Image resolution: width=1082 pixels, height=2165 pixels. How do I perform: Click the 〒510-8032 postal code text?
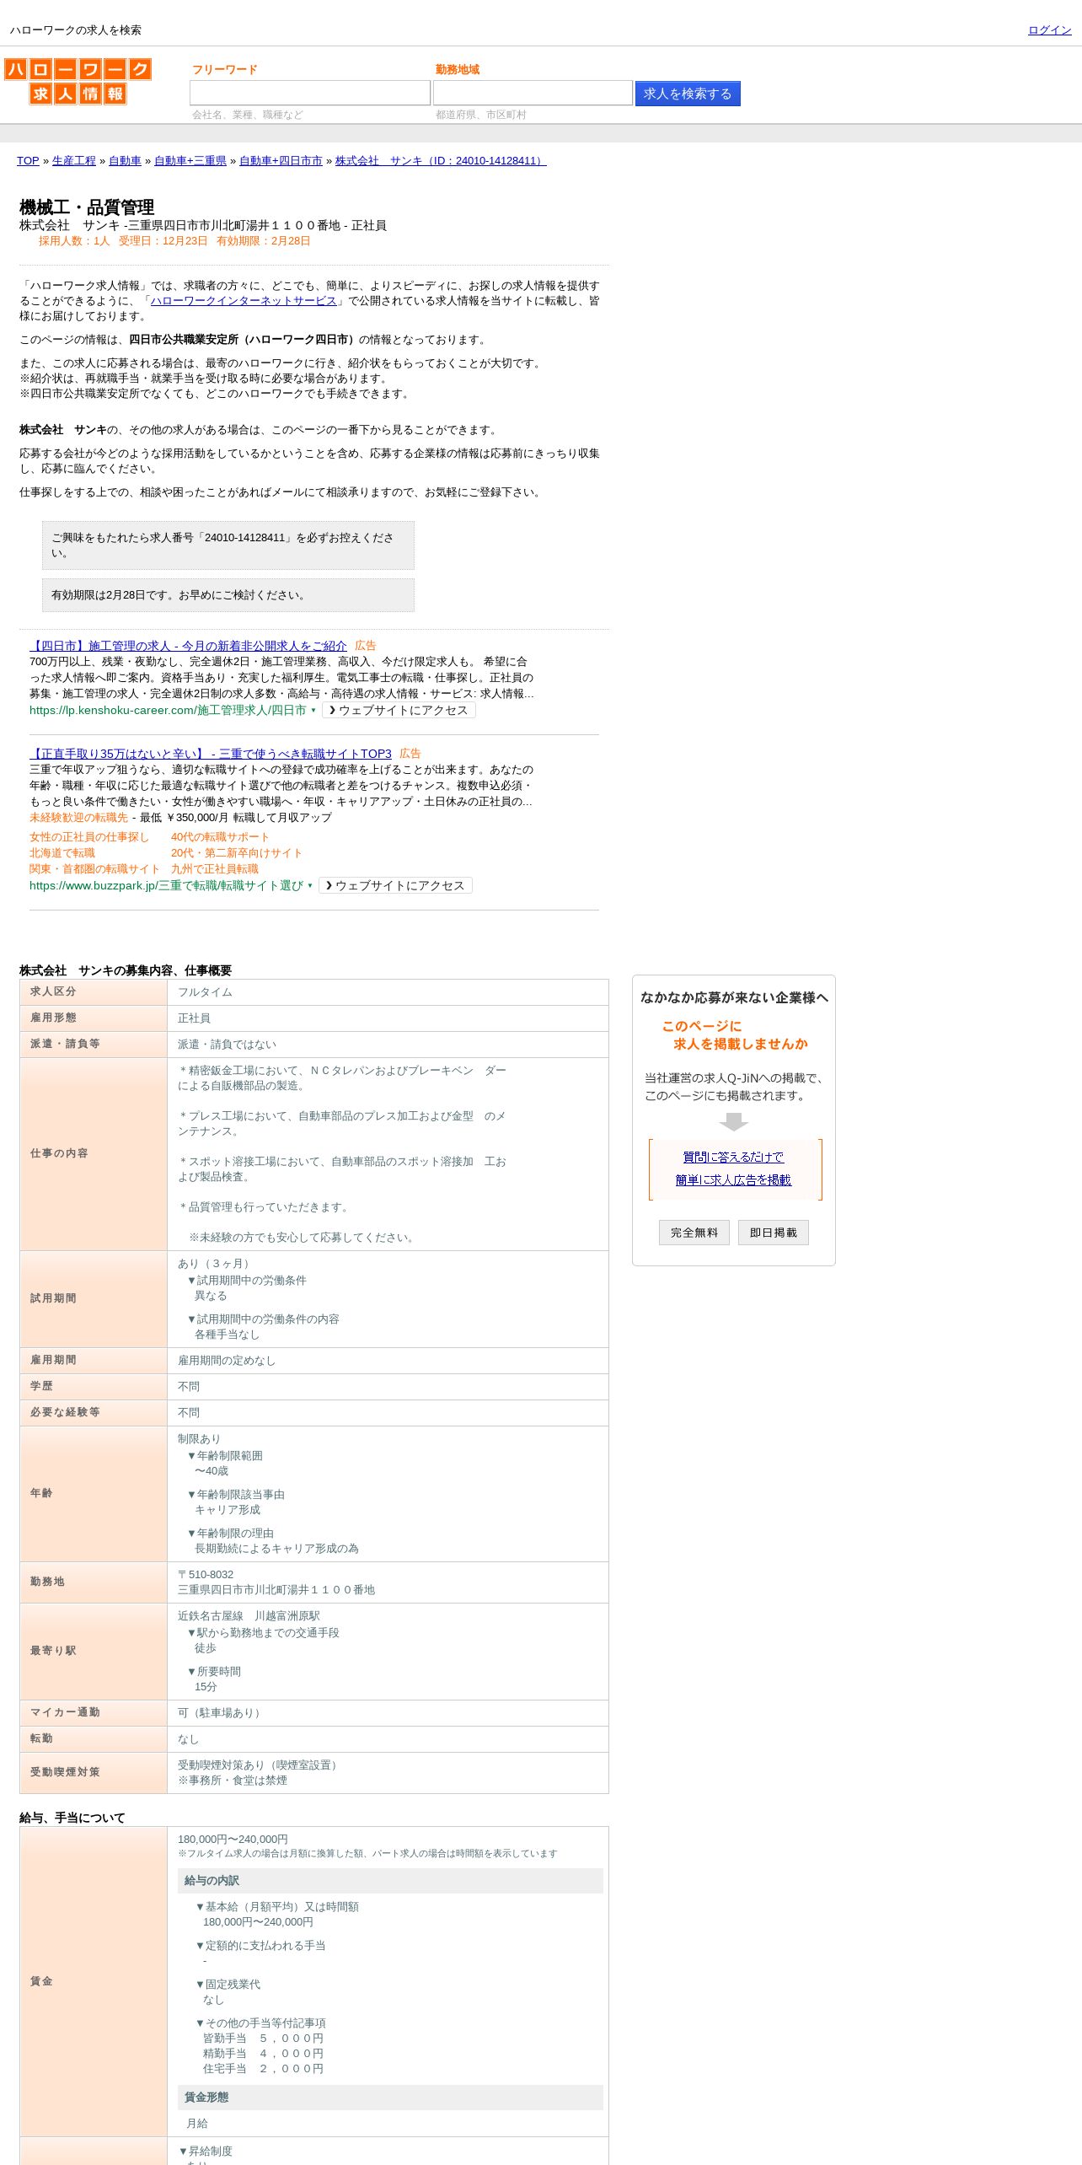tap(206, 1575)
